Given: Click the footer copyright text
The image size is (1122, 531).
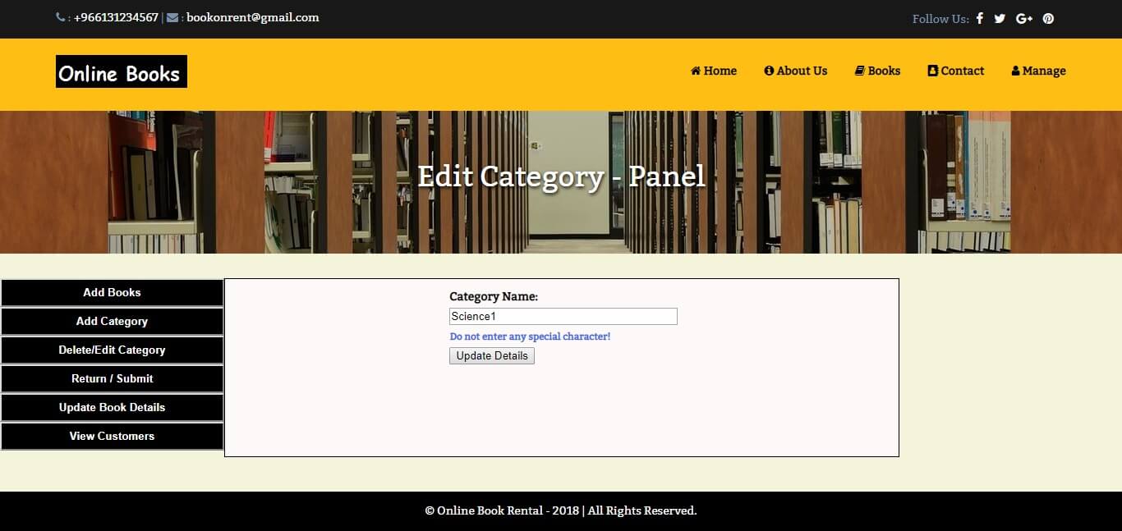Looking at the screenshot, I should coord(561,510).
